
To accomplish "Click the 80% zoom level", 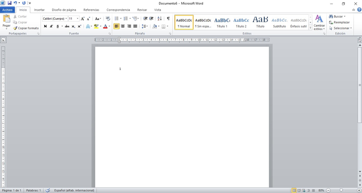I will (321, 191).
